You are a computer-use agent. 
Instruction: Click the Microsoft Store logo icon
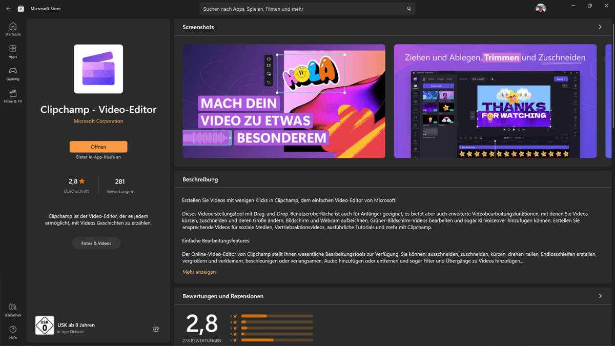point(21,9)
